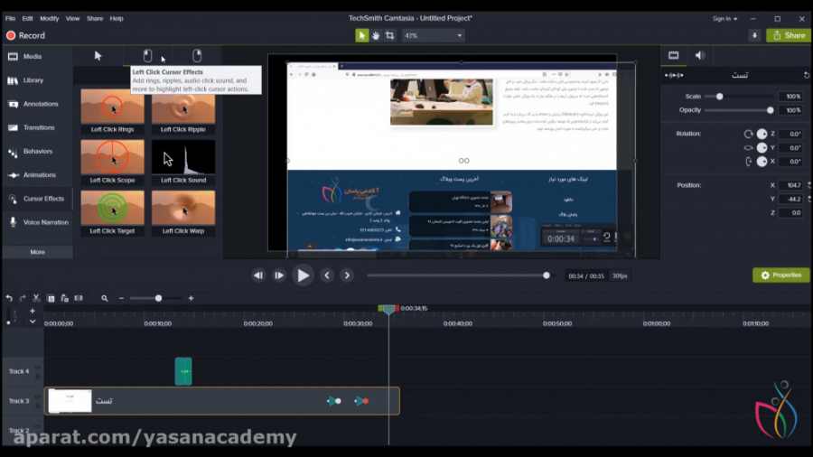This screenshot has height=457, width=813.
Task: Open the Annotations panel
Action: click(x=37, y=104)
